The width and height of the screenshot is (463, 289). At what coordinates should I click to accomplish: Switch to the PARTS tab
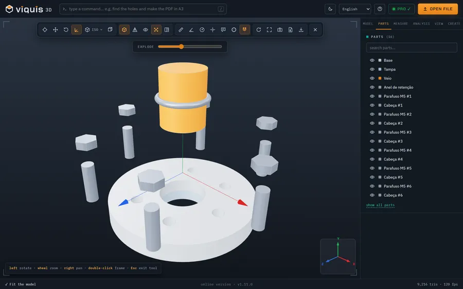383,24
